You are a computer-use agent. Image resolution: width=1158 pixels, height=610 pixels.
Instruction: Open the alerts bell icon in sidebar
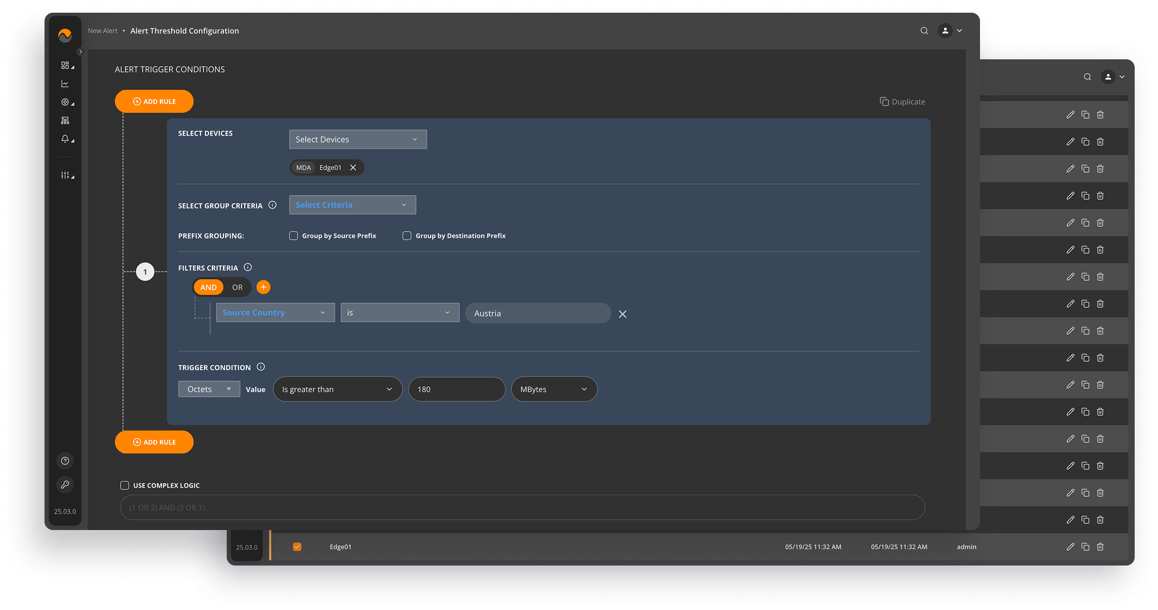65,139
